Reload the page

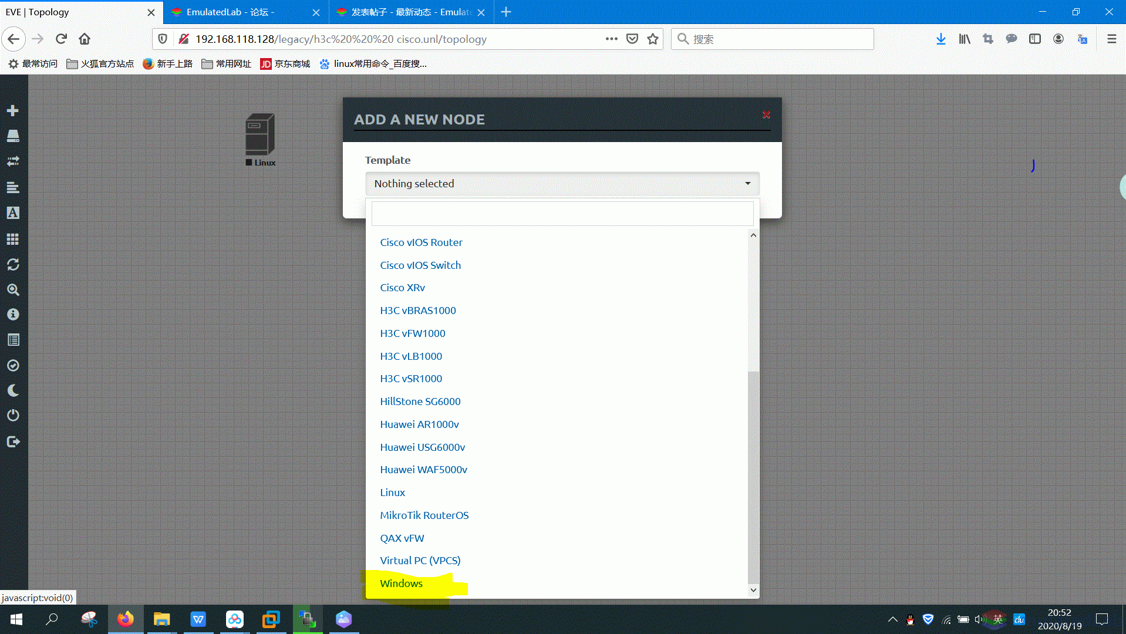coord(61,39)
